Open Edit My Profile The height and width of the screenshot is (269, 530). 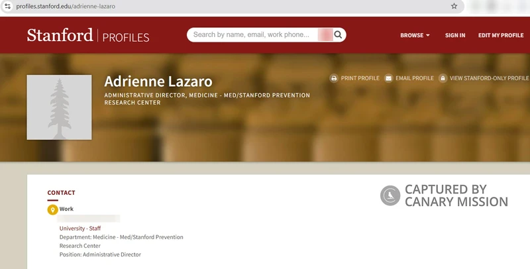point(501,35)
